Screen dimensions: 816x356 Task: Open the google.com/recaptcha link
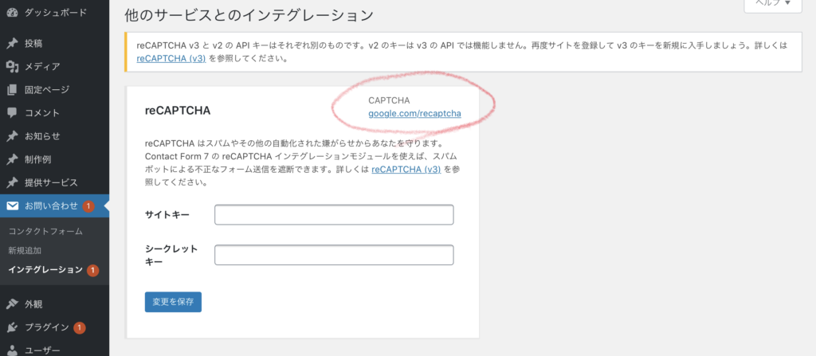pos(414,113)
